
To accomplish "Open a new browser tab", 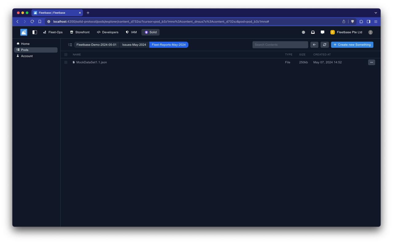I will pos(88,13).
